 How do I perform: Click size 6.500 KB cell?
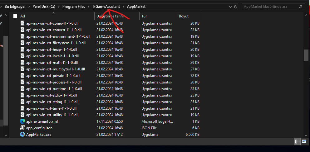[x=193, y=135]
